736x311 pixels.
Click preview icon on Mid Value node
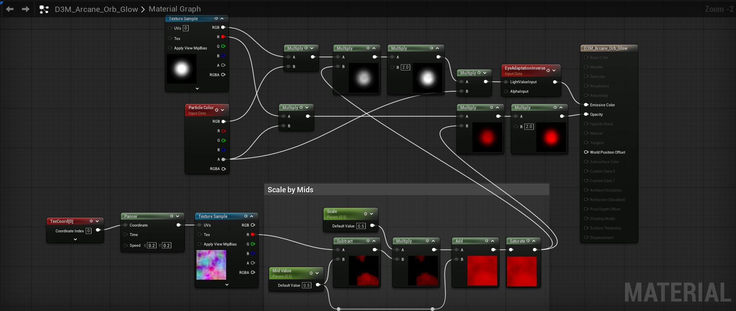coord(311,273)
